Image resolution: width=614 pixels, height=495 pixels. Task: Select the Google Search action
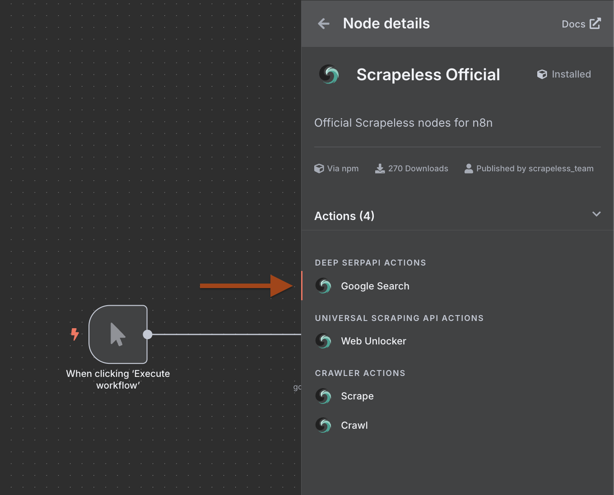pyautogui.click(x=458, y=286)
